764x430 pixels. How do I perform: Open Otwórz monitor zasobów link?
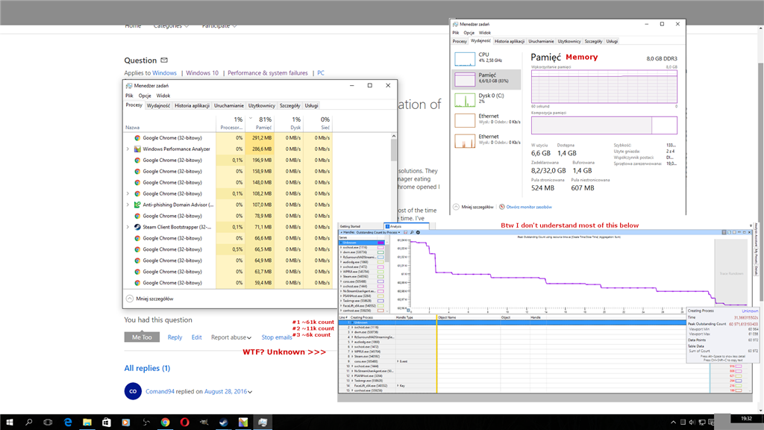(529, 208)
